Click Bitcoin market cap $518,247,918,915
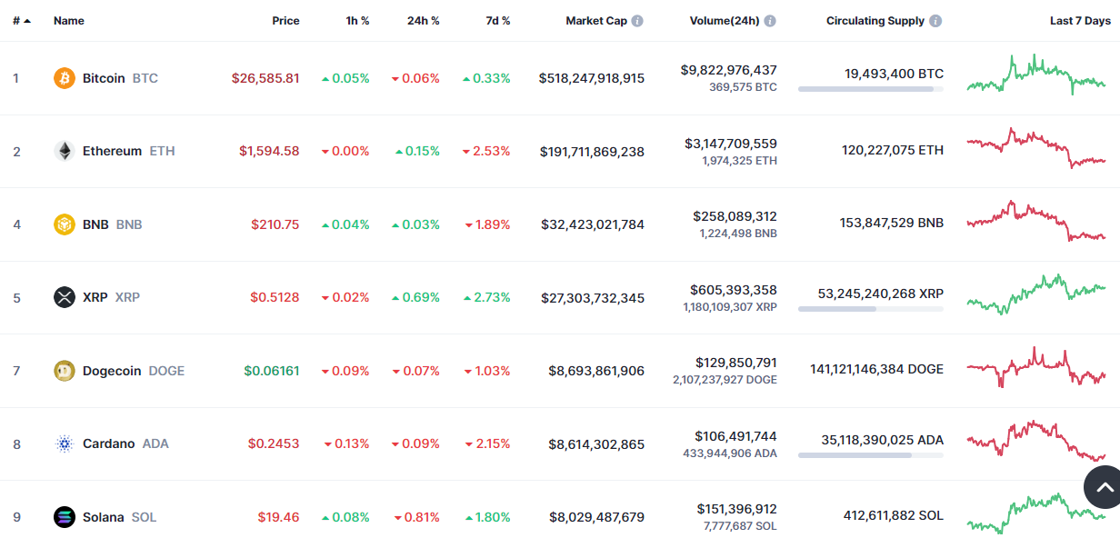1120x538 pixels. pyautogui.click(x=592, y=78)
